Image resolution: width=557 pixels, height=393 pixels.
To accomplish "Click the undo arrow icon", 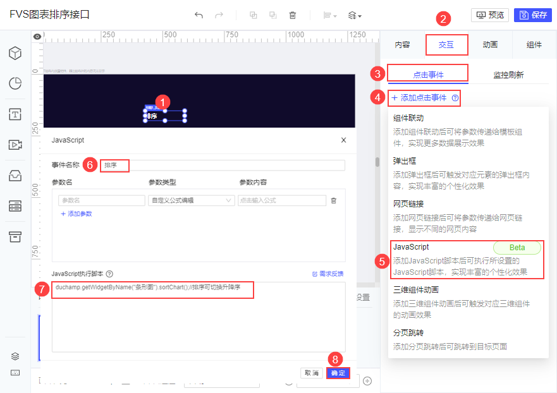I will click(199, 15).
